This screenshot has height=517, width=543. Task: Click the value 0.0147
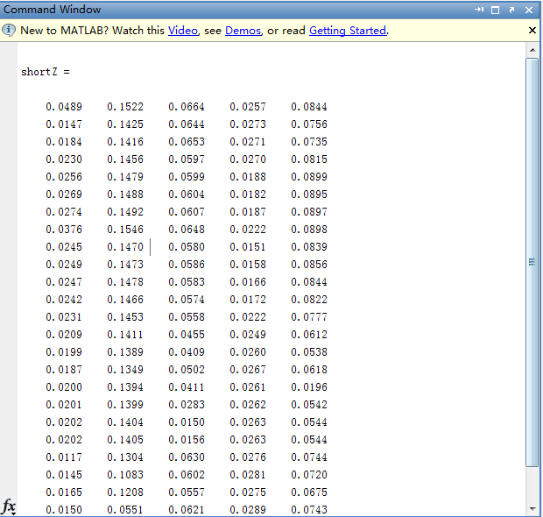coord(64,124)
